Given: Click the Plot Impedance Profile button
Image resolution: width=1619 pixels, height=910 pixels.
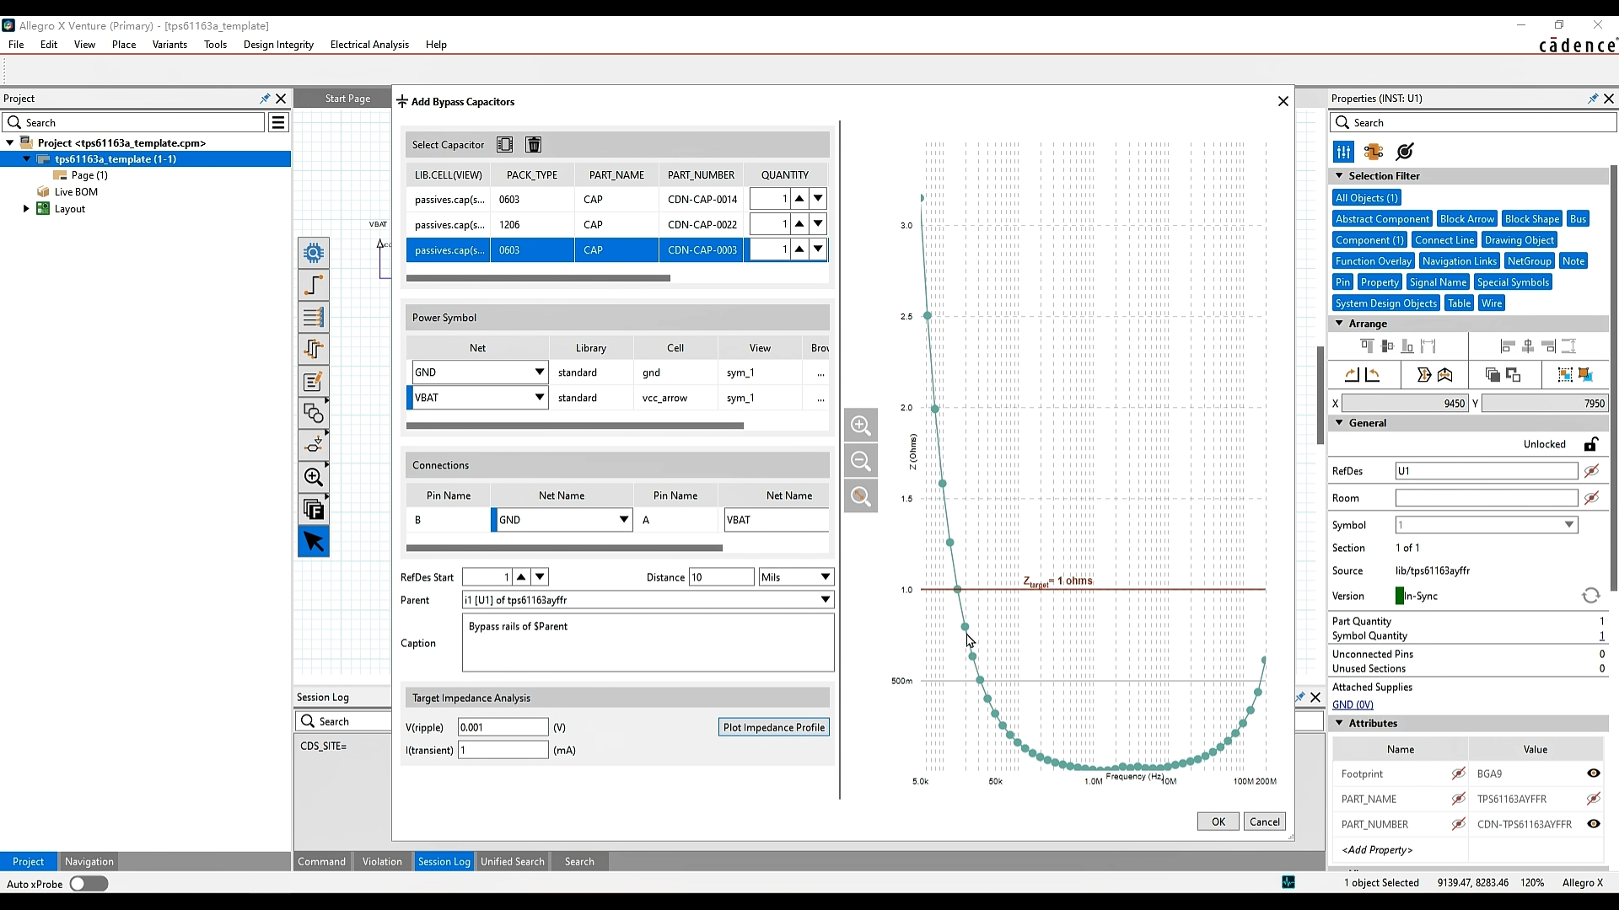Looking at the screenshot, I should (x=774, y=727).
